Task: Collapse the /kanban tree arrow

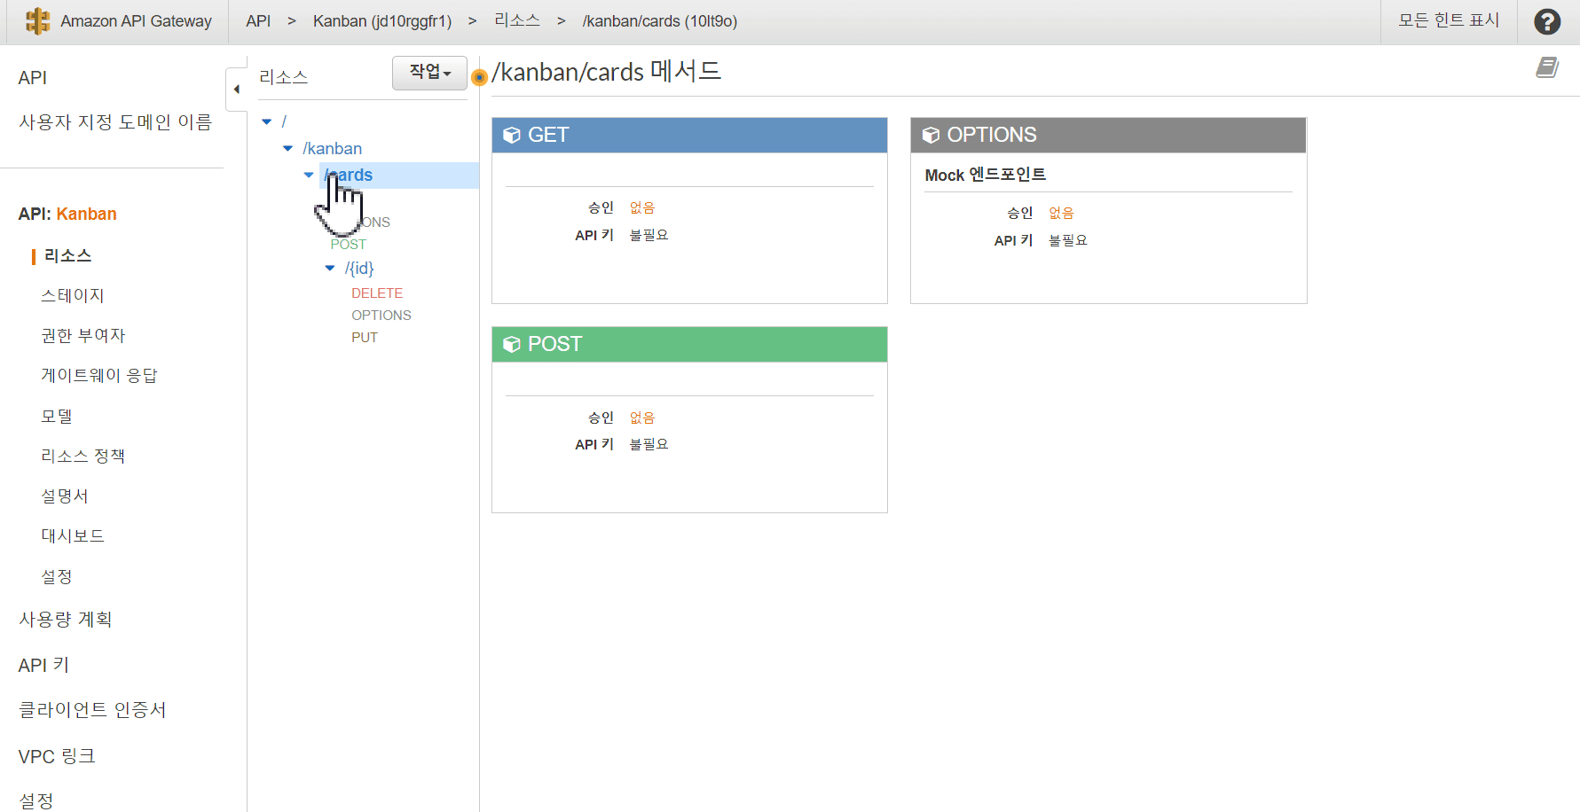Action: pos(287,148)
